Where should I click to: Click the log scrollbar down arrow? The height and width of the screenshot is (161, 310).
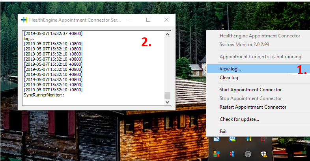click(x=167, y=102)
